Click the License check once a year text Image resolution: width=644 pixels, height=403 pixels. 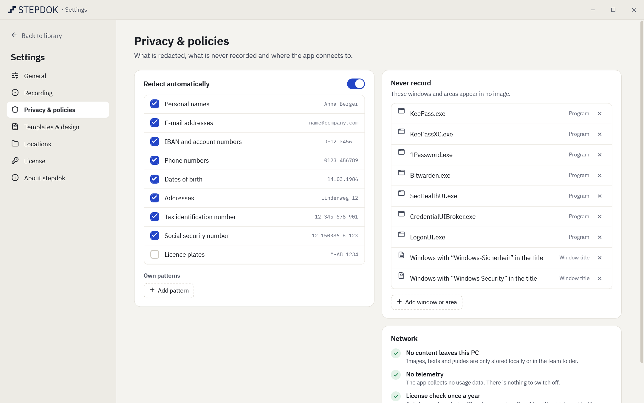click(443, 396)
